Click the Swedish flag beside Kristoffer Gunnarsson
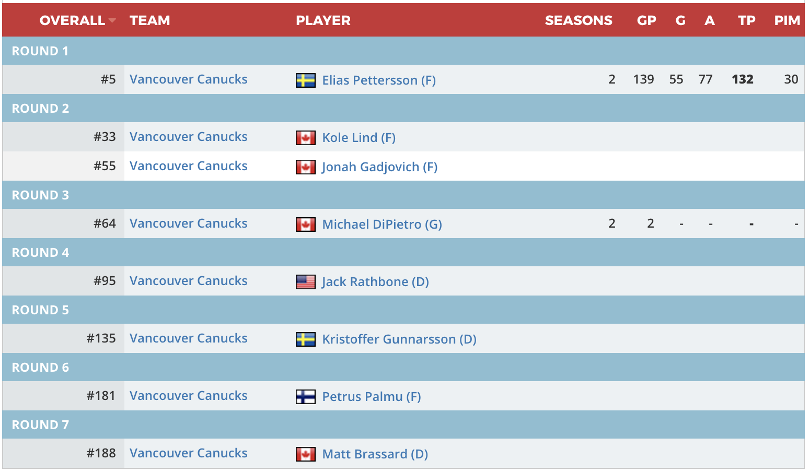Image resolution: width=809 pixels, height=472 pixels. pyautogui.click(x=305, y=339)
